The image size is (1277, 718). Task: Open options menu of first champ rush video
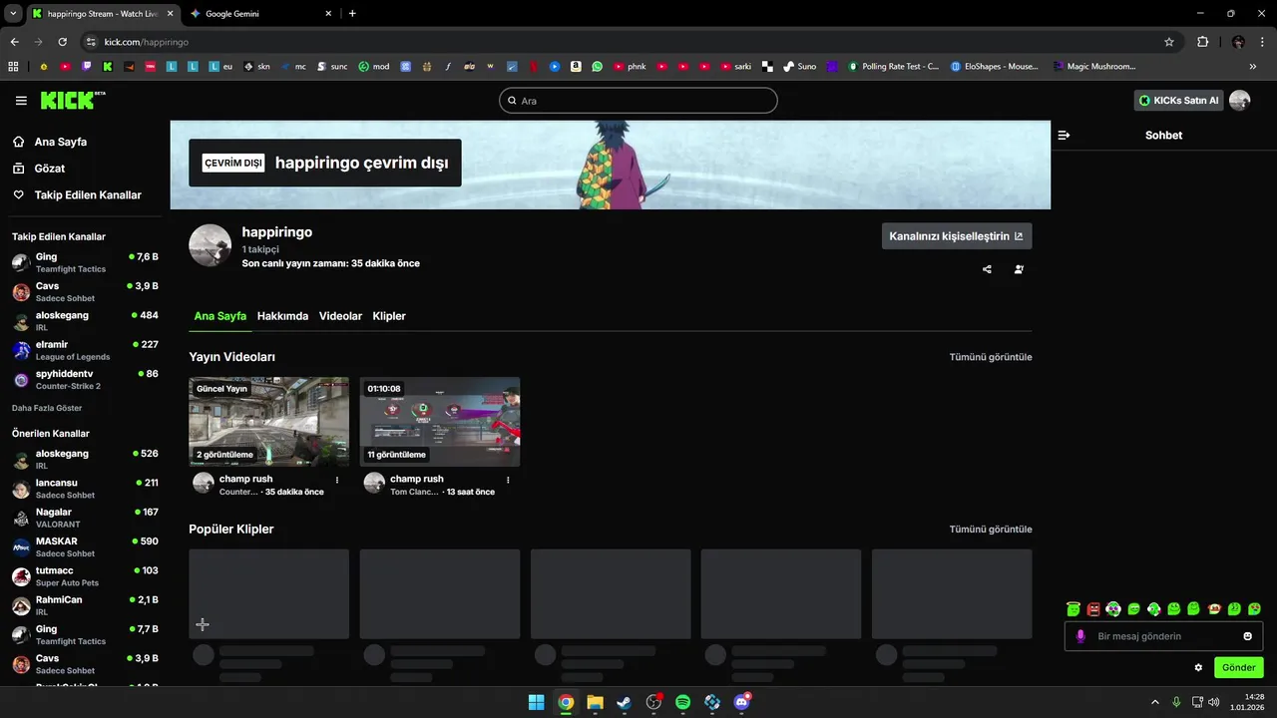(337, 480)
